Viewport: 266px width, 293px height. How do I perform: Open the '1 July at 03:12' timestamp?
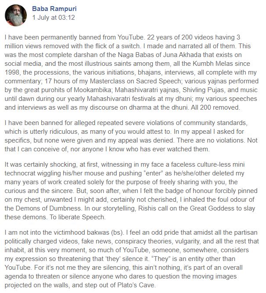[54, 18]
